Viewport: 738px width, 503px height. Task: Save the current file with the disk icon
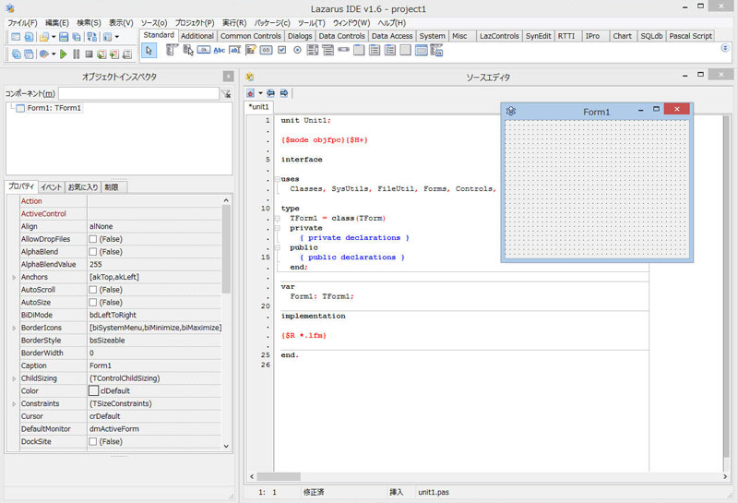pyautogui.click(x=64, y=37)
